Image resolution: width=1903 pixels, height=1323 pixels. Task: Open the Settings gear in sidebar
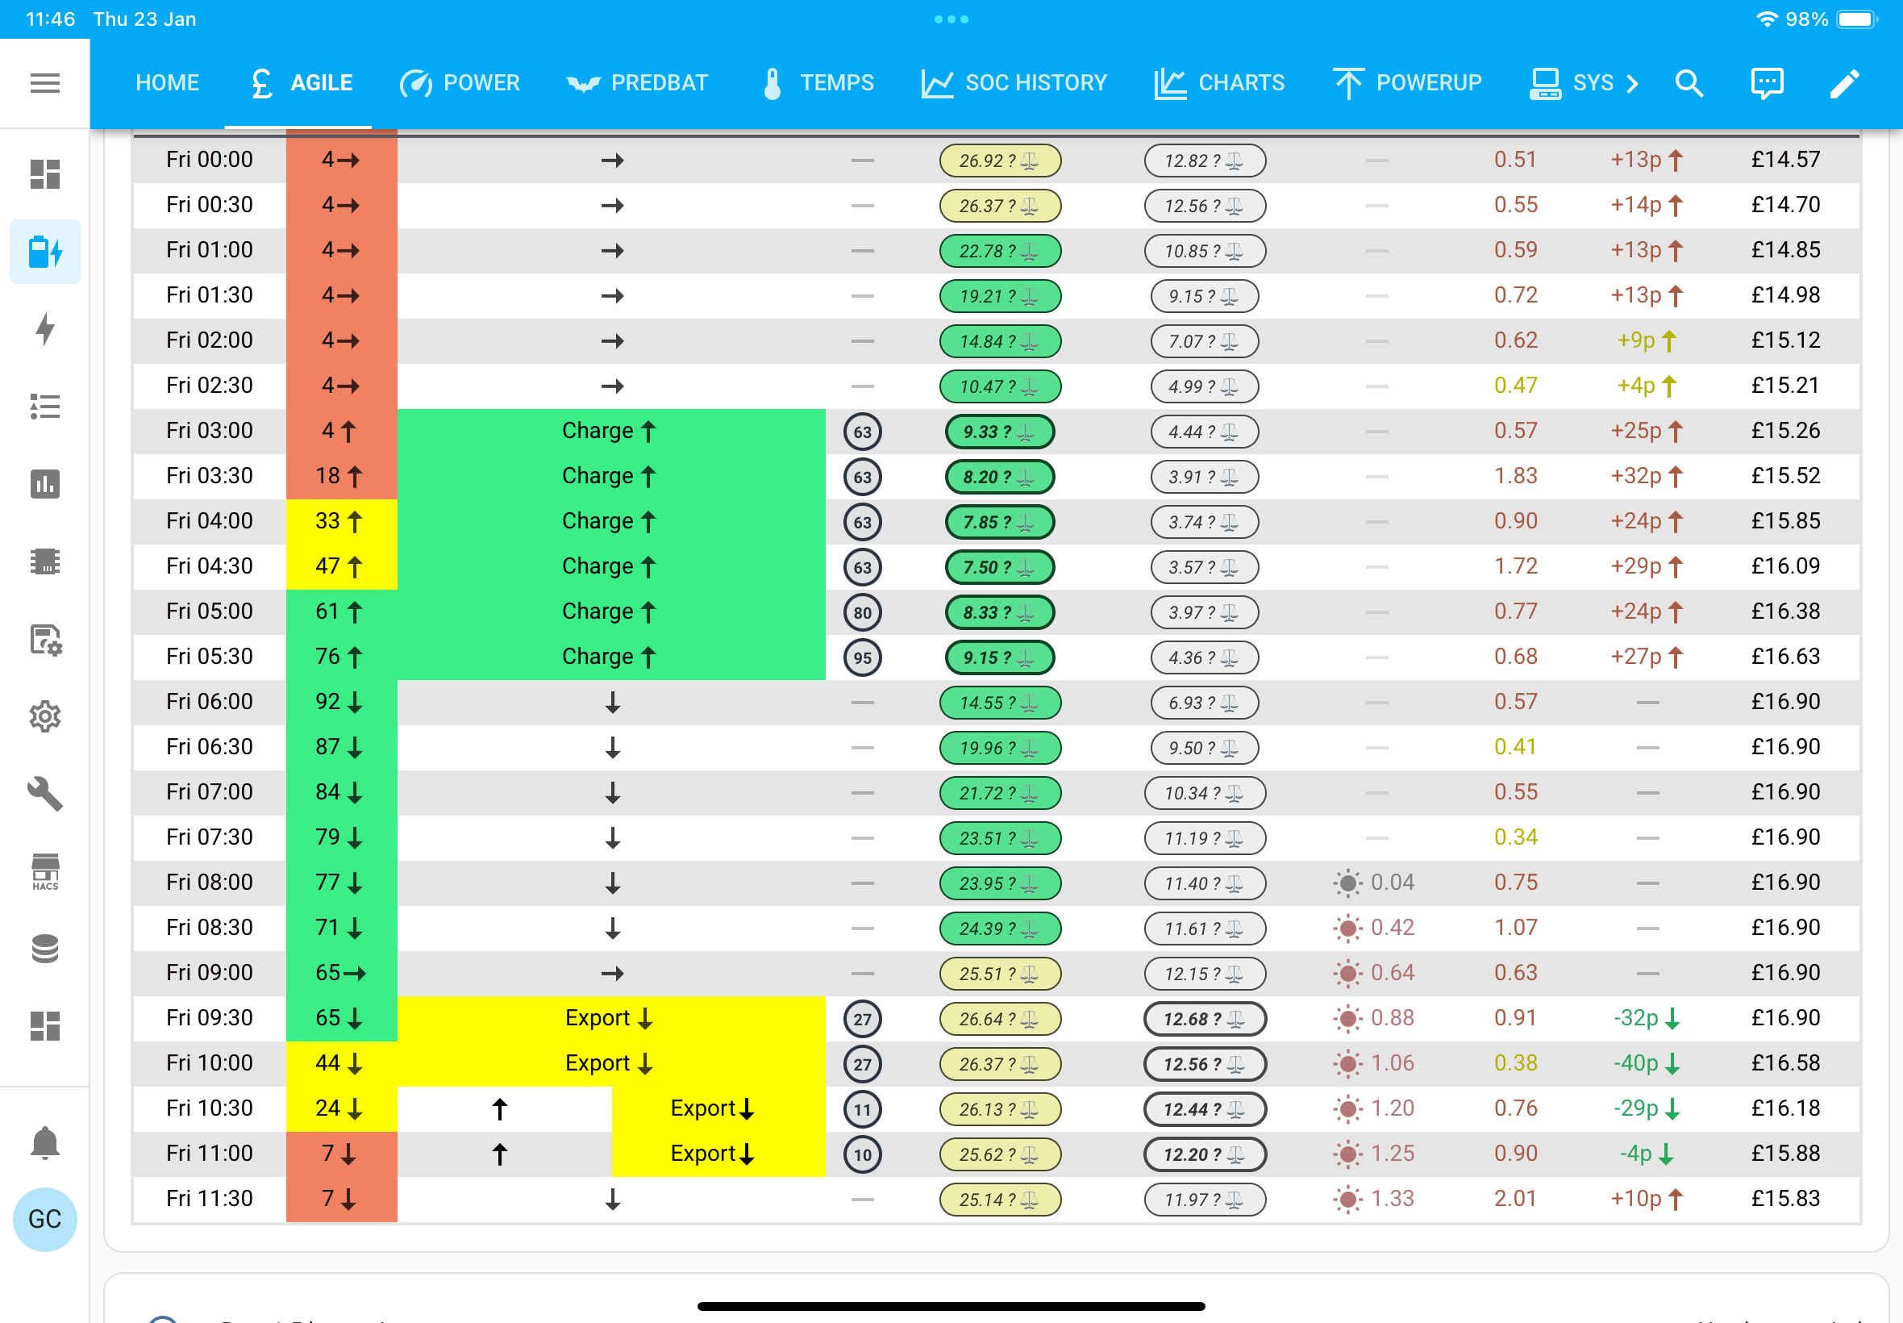point(44,716)
